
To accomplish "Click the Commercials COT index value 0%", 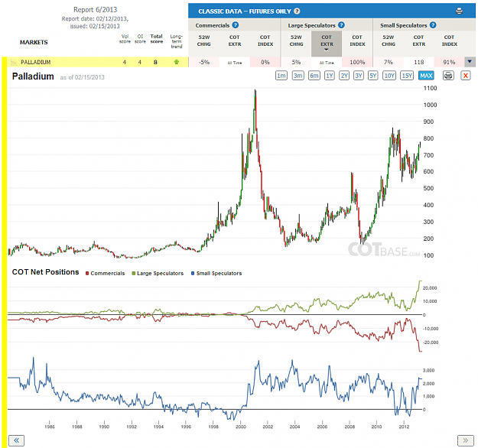I will [265, 62].
